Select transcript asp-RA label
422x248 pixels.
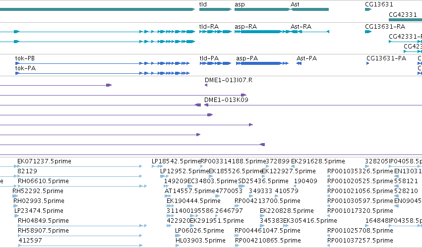coord(246,27)
